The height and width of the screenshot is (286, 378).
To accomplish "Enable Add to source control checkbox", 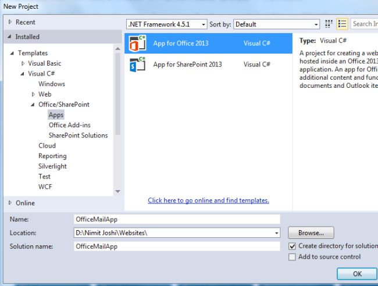I will pos(292,257).
